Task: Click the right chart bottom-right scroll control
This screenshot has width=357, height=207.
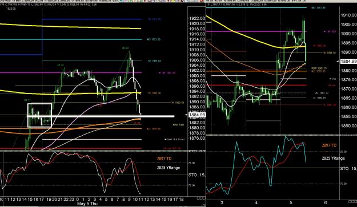Action: [352, 201]
